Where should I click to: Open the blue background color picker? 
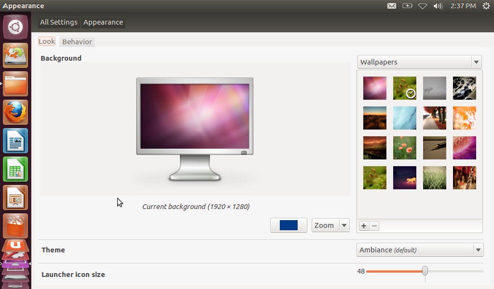[x=288, y=225]
